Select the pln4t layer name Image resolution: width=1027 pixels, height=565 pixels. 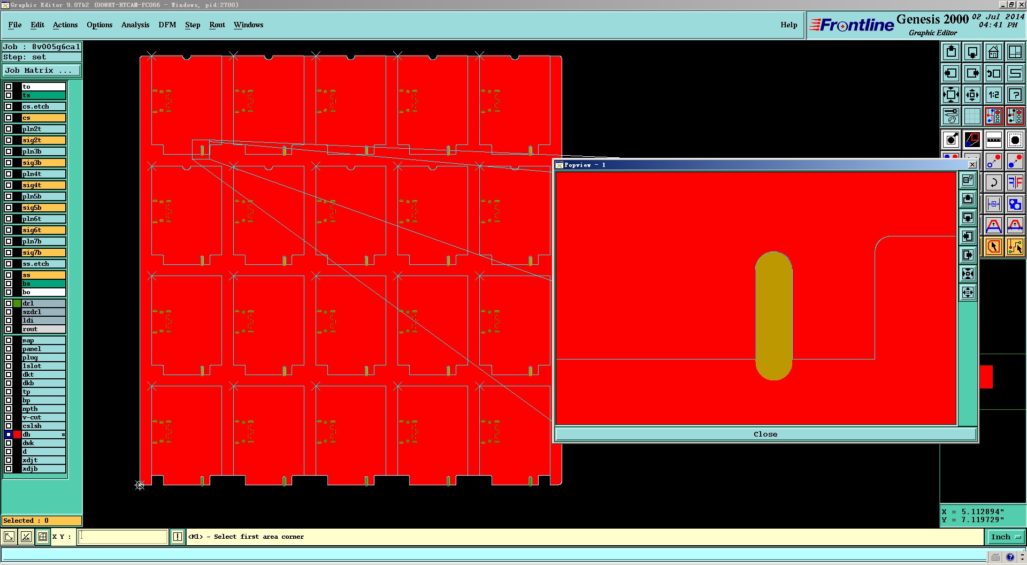[x=43, y=174]
